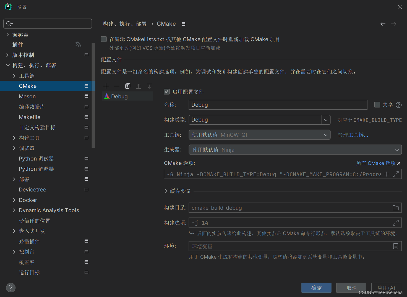Expand the 缓存变量 section
407x297 pixels.
(166, 191)
